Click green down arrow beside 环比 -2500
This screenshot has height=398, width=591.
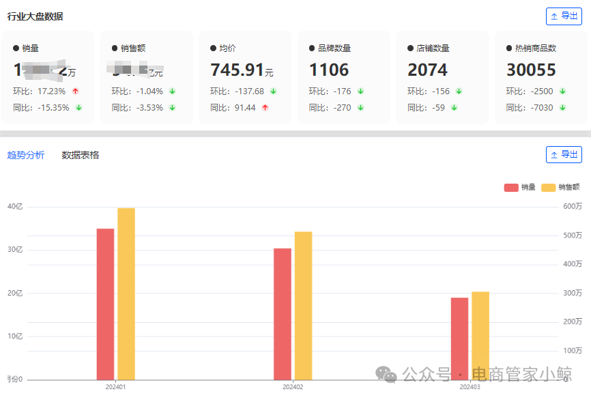562,91
